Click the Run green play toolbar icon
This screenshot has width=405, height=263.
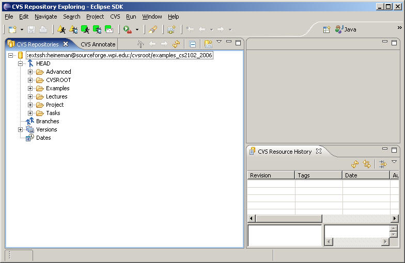[127, 30]
